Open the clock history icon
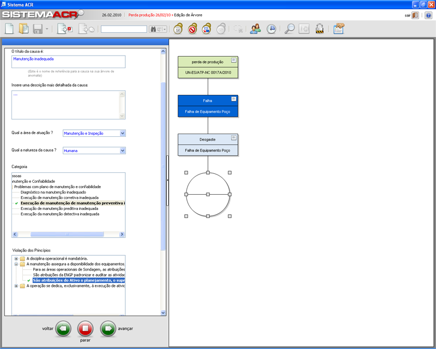 coord(271,29)
